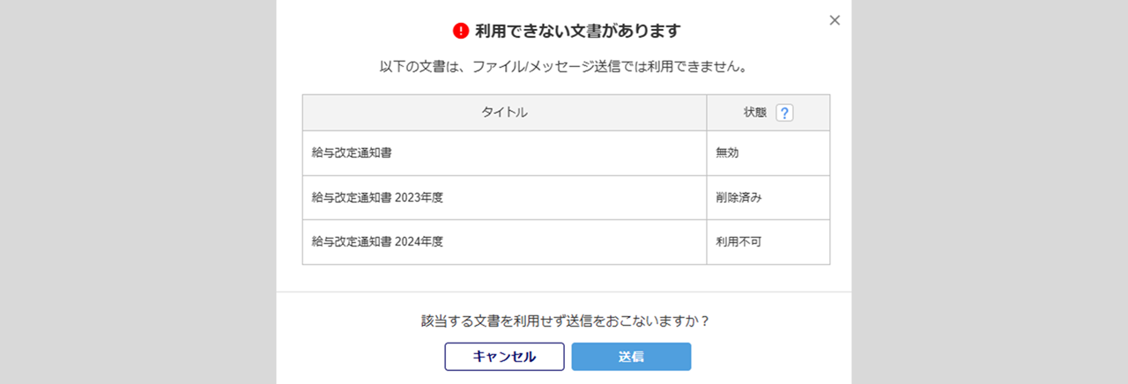Viewport: 1128px width, 384px height.
Task: Click the status help question mark icon
Action: pyautogui.click(x=784, y=113)
